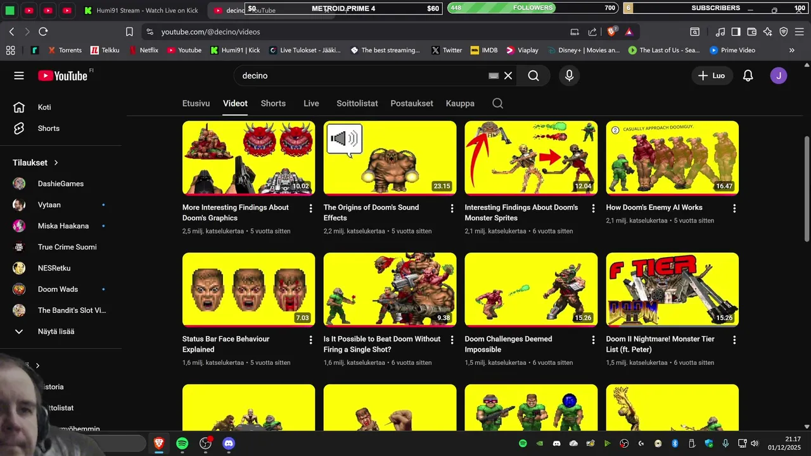Select the Videot tab
Image resolution: width=811 pixels, height=456 pixels.
[x=235, y=103]
